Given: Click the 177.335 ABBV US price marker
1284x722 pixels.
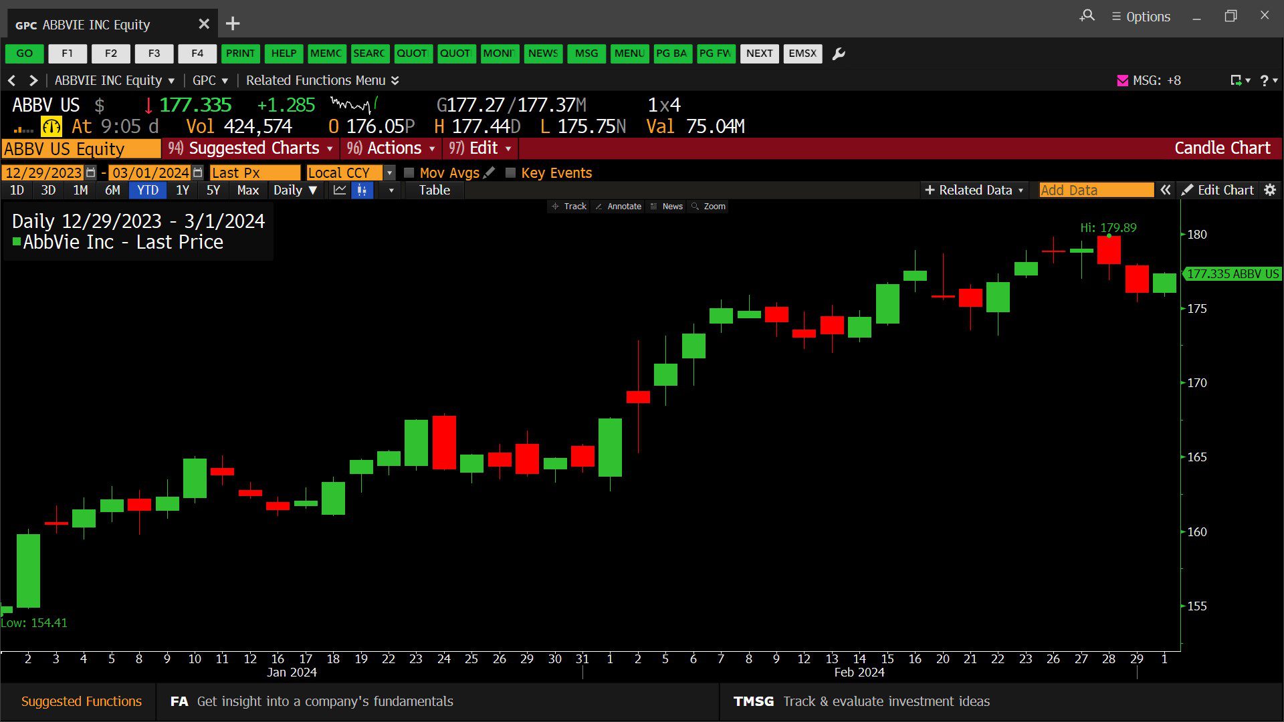Looking at the screenshot, I should point(1232,273).
